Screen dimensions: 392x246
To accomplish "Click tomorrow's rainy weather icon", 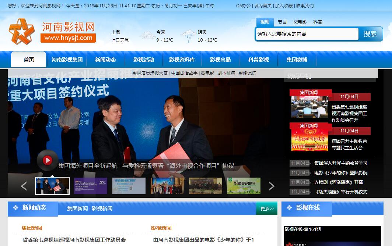I will pyautogui.click(x=188, y=36).
